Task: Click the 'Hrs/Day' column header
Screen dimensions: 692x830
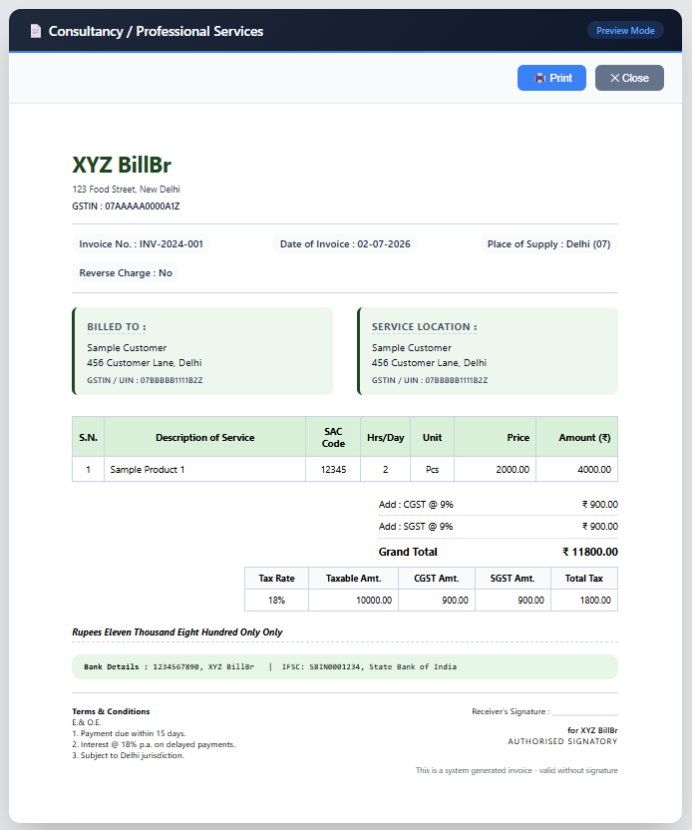Action: click(386, 437)
